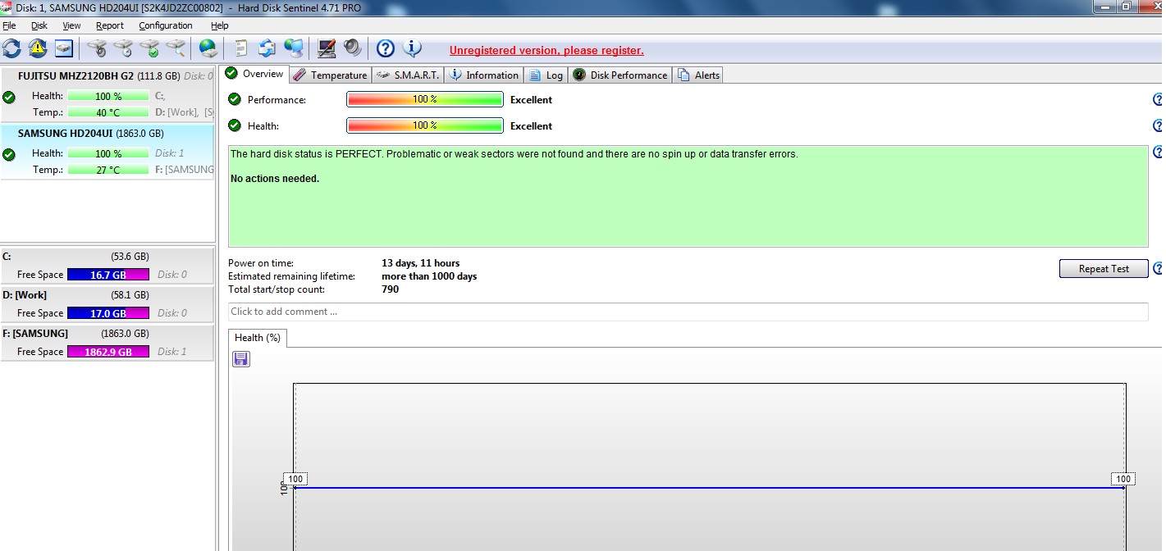Click the 'No actions needed.' text

[275, 179]
